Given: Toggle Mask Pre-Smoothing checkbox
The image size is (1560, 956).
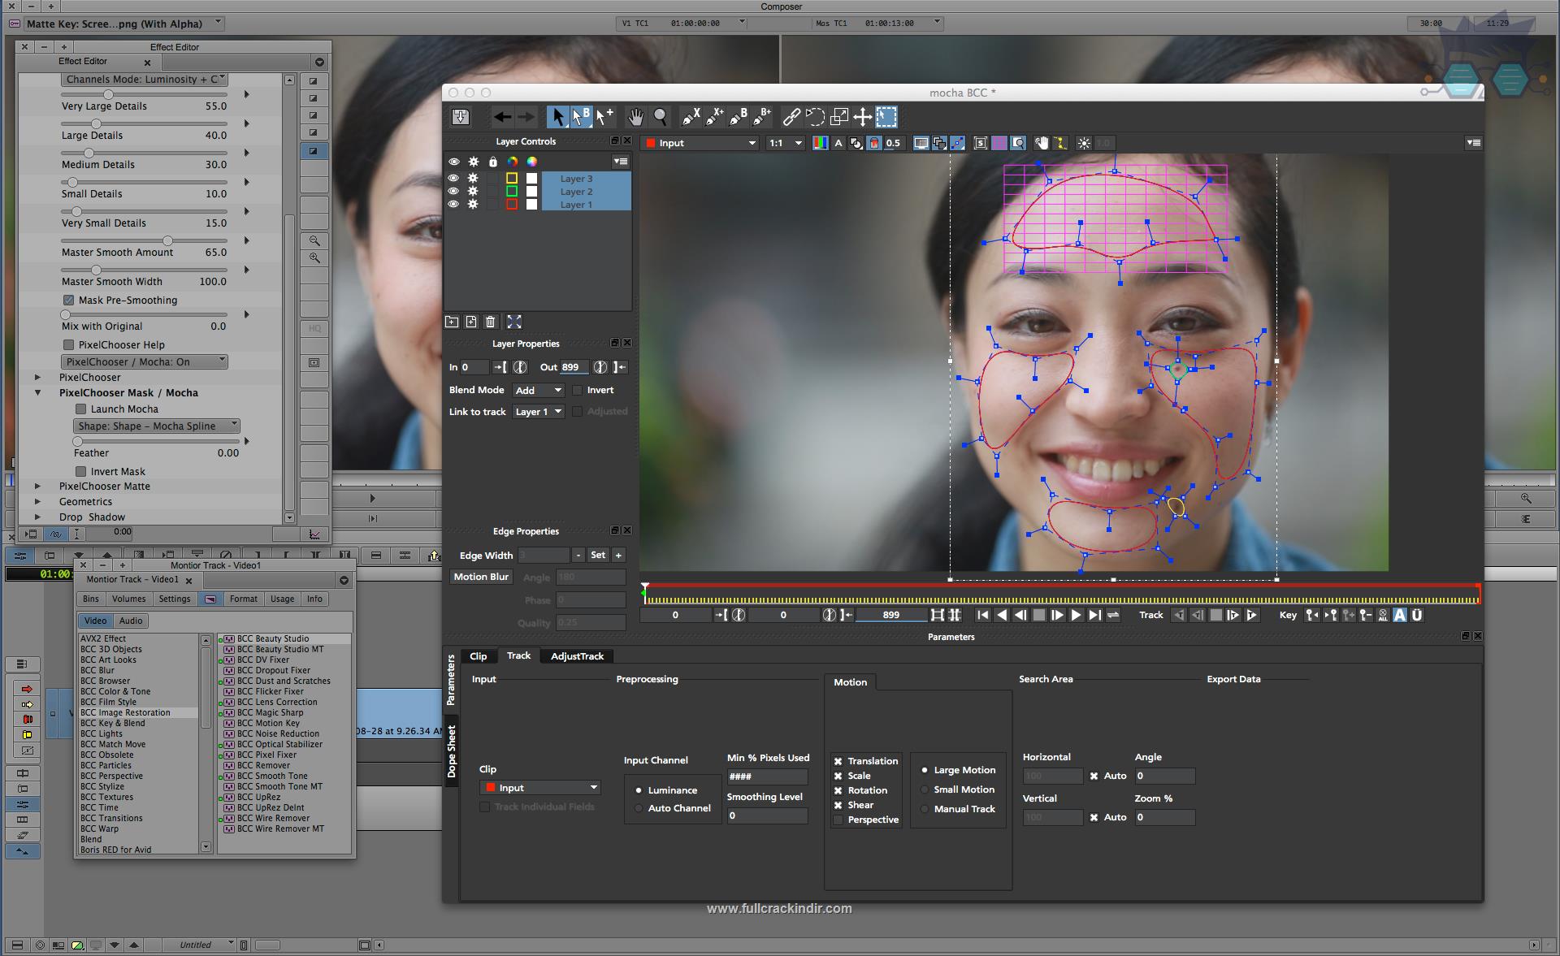Looking at the screenshot, I should [68, 301].
